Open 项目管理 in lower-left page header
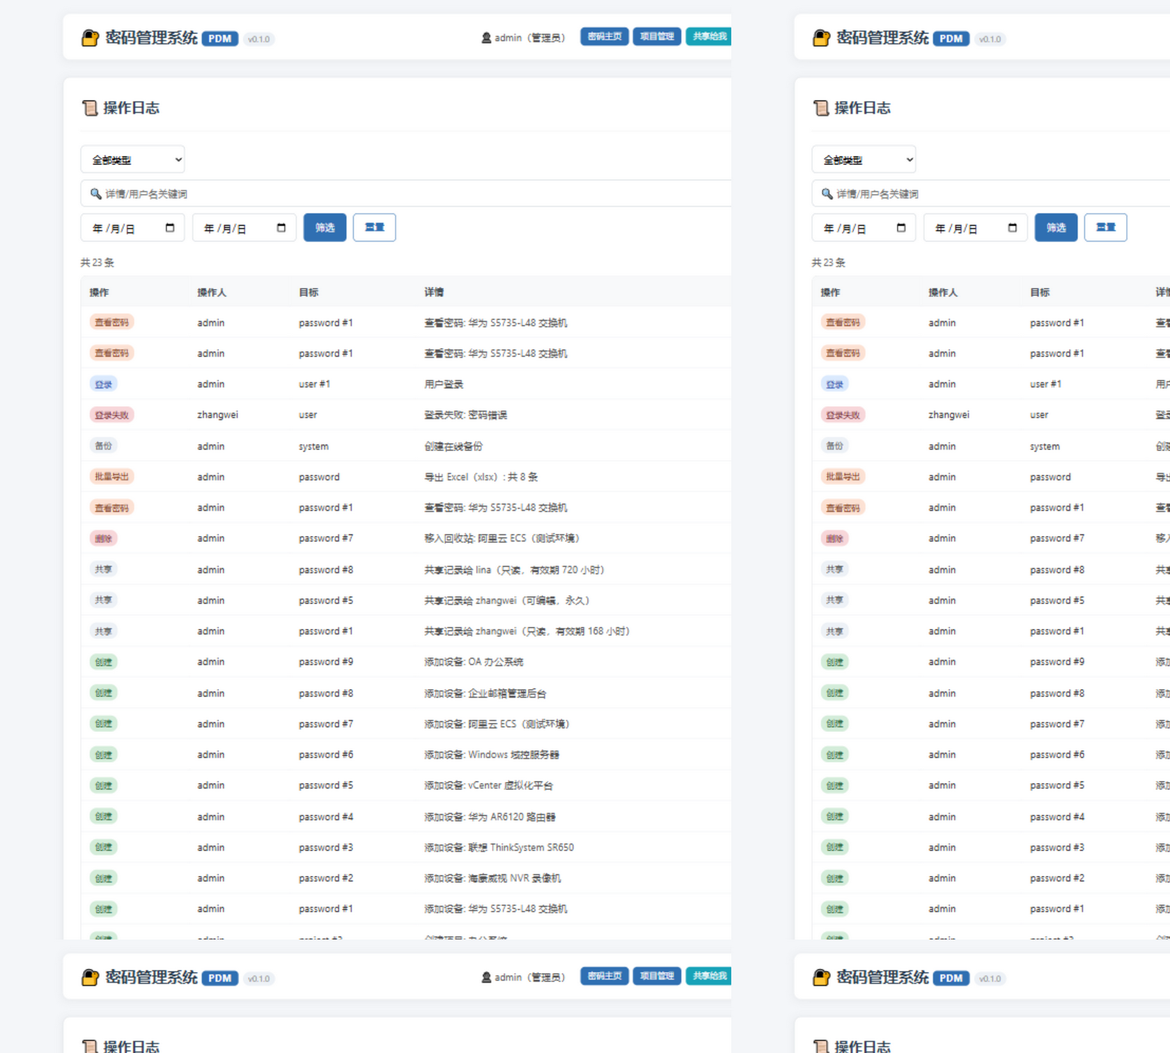This screenshot has width=1170, height=1053. pos(657,976)
